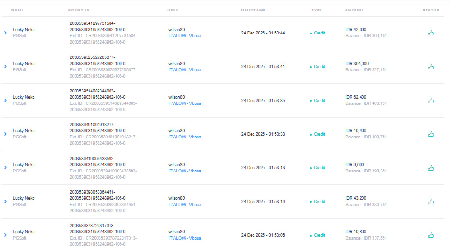Expand the row timestamped 01:53:35
Image resolution: width=450 pixels, height=252 pixels.
coord(6,101)
